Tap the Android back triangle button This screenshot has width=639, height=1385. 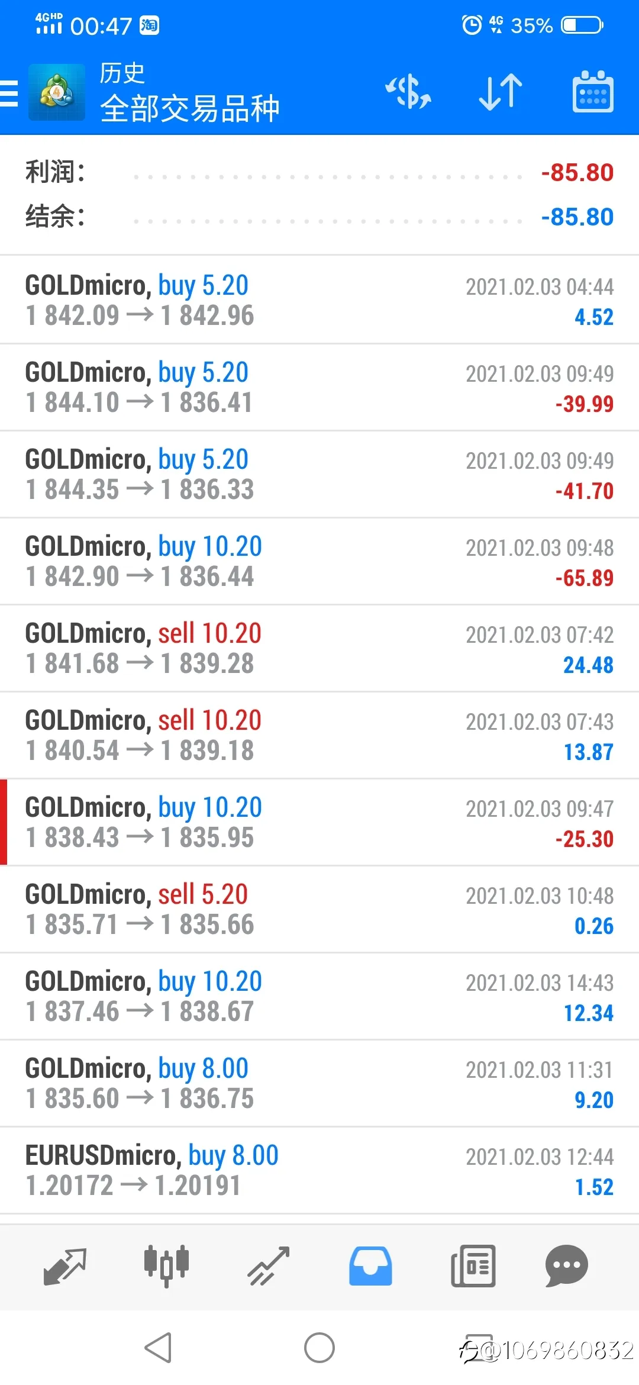click(159, 1348)
